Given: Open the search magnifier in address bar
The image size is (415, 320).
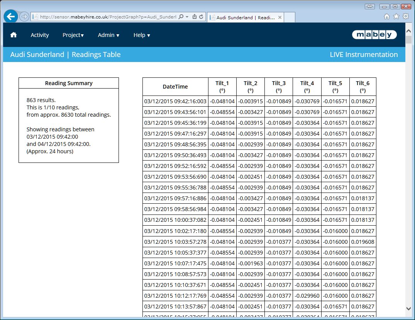Looking at the screenshot, I should point(181,17).
